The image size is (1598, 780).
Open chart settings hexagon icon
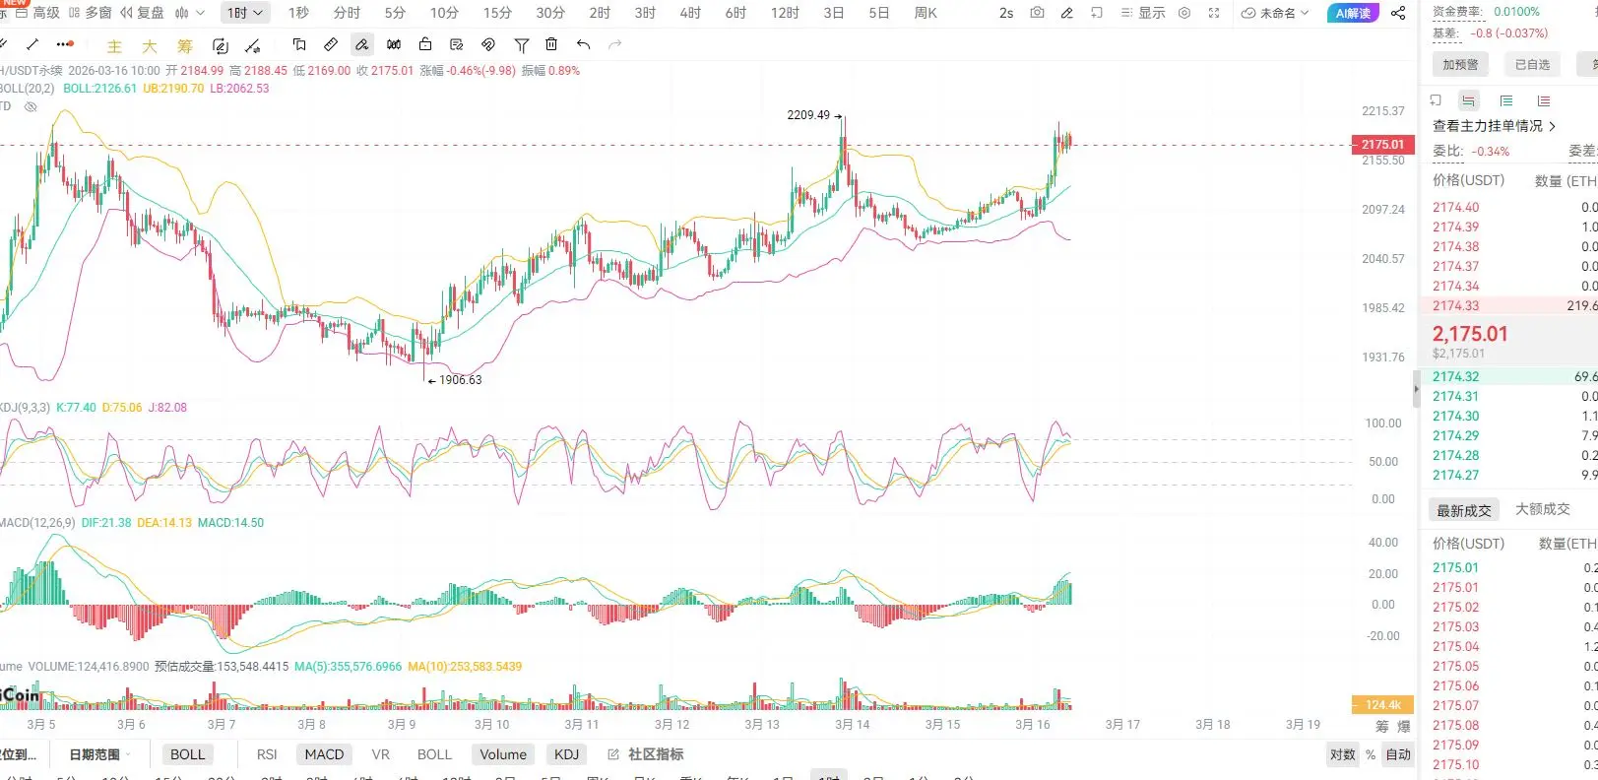1184,13
